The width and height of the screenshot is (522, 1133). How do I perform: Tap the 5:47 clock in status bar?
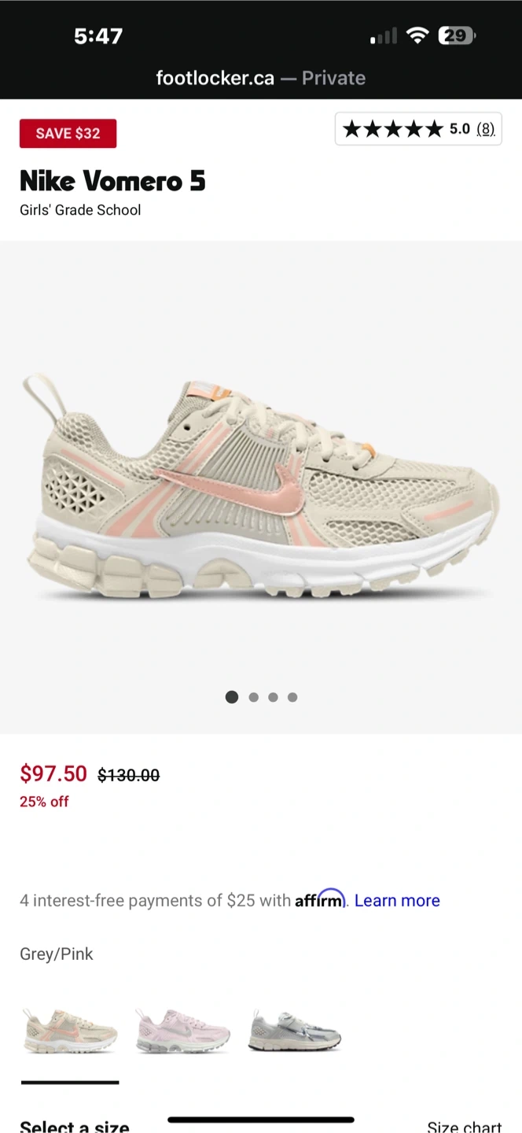[98, 35]
